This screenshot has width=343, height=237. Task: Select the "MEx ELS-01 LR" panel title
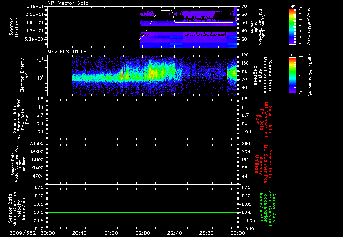[67, 52]
